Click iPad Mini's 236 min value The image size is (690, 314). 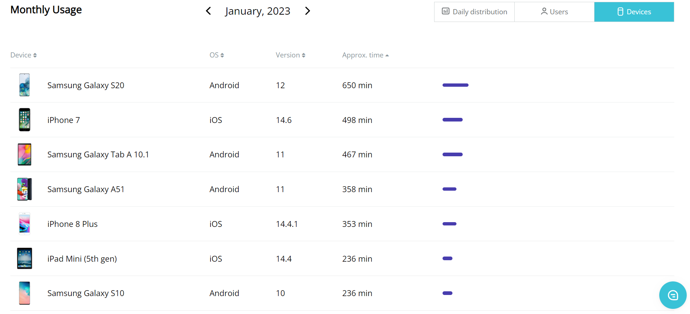[357, 259]
